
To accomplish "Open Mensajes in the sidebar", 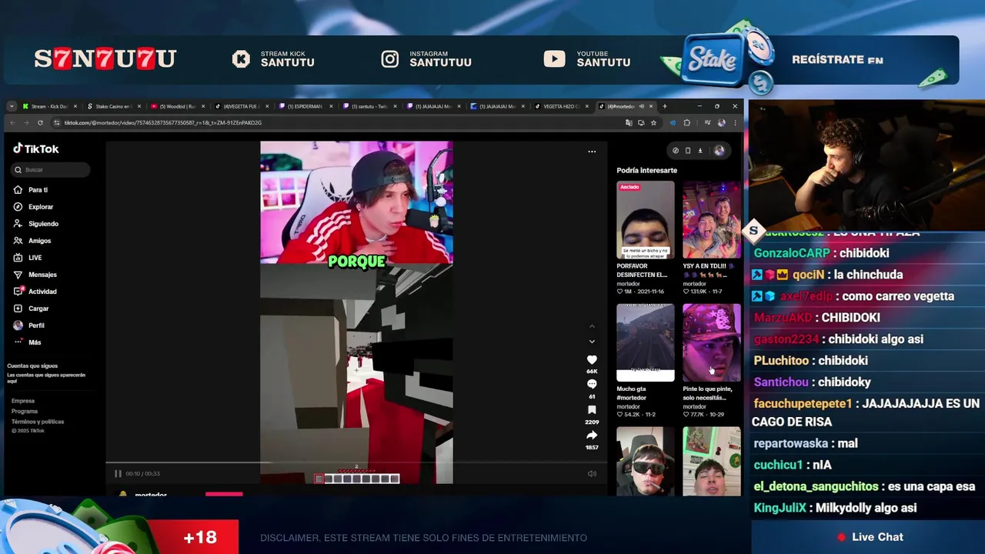I will point(35,275).
